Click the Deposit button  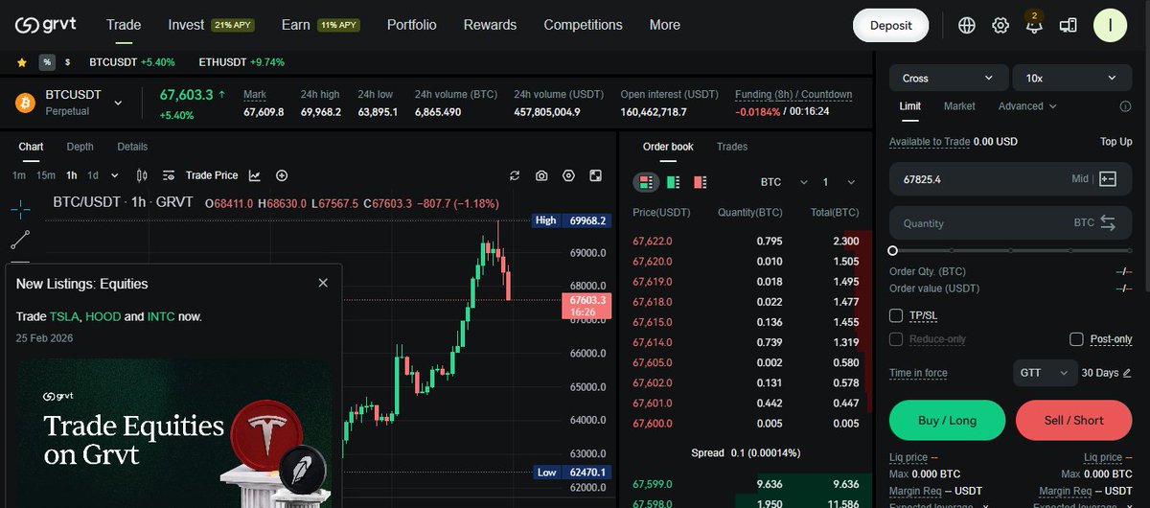coord(890,26)
